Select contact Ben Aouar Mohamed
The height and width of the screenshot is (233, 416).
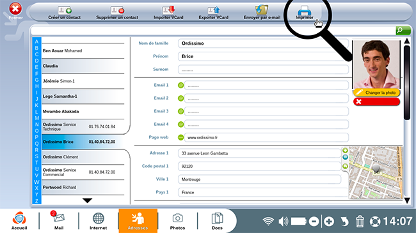pos(83,51)
